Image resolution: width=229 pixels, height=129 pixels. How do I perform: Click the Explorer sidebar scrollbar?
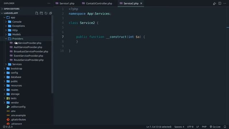[x=52, y=54]
